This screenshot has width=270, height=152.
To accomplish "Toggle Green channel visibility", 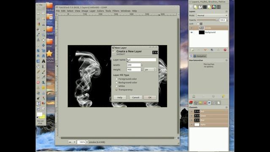I will point(192,116).
